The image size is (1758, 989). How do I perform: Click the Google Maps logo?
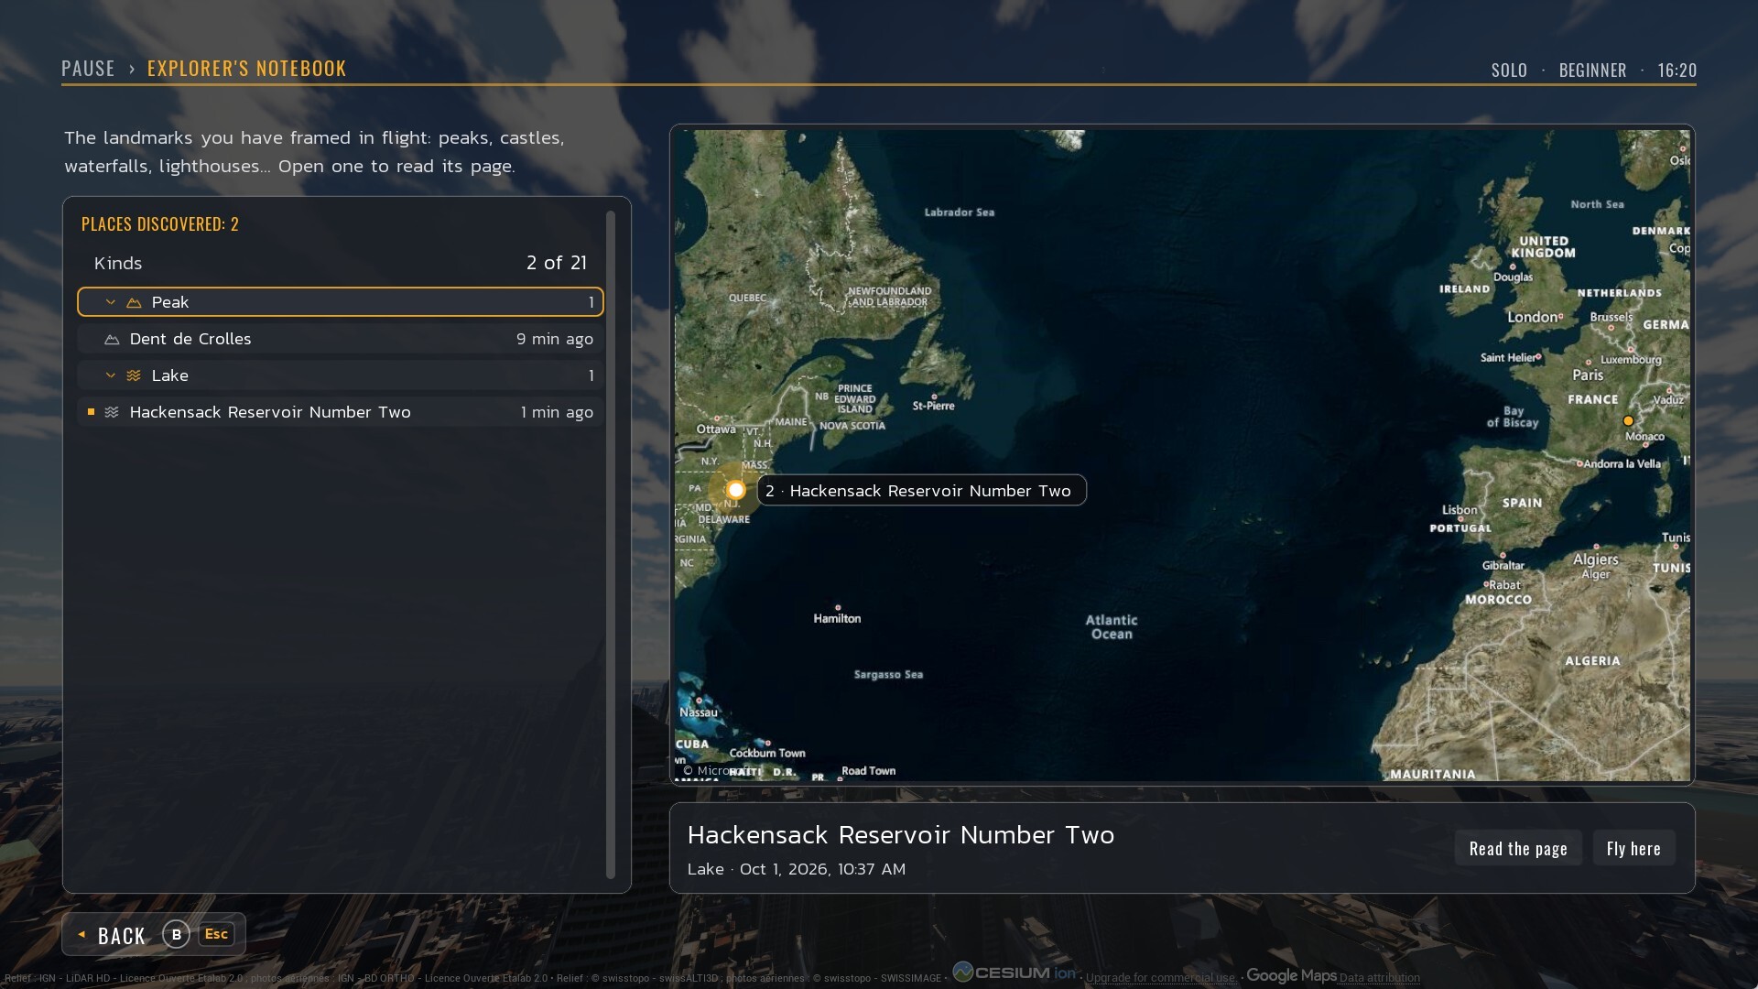point(1291,975)
